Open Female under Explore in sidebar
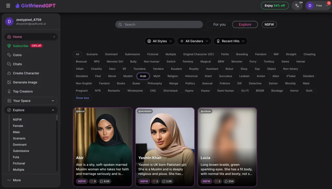The image size is (332, 189). [18, 126]
